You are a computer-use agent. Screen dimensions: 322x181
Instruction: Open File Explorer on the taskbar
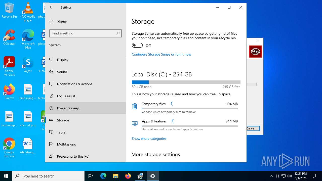115,176
